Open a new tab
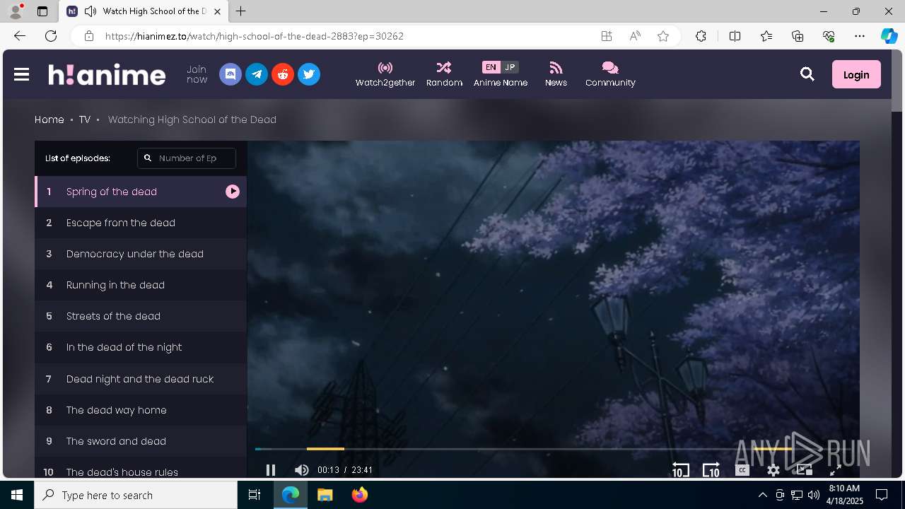 tap(241, 11)
